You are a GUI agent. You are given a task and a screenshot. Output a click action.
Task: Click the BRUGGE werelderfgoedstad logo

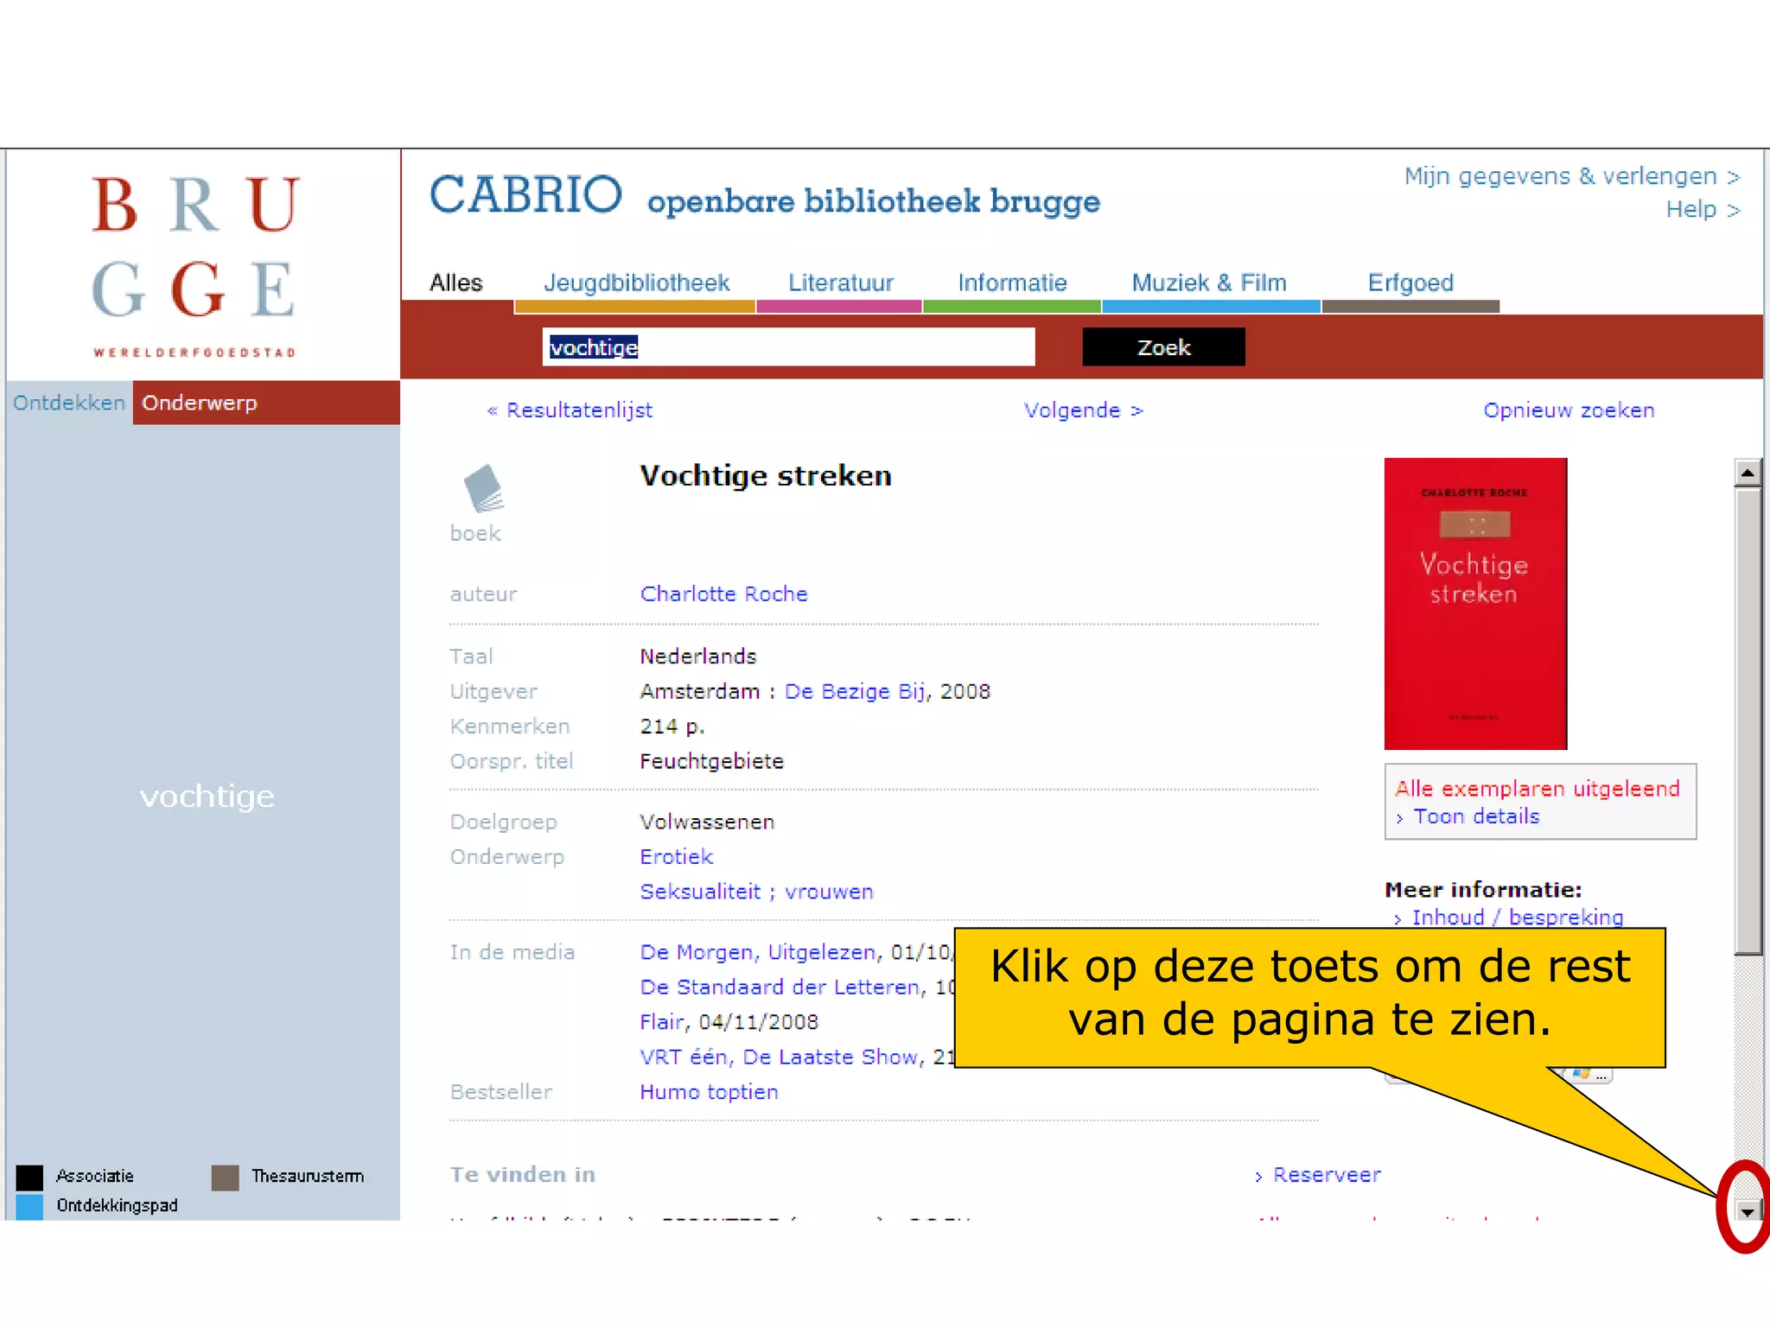point(195,267)
